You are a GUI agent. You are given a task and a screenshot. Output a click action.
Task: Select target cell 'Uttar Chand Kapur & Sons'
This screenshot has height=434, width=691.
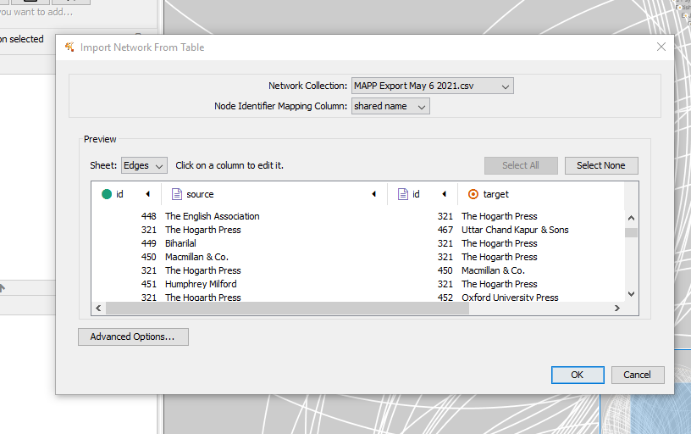pos(515,230)
